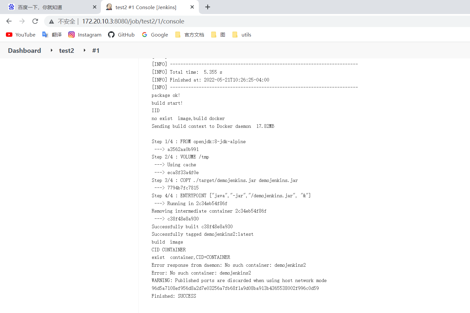
Task: Select the 'Finished at' timestamp line
Action: [x=211, y=80]
